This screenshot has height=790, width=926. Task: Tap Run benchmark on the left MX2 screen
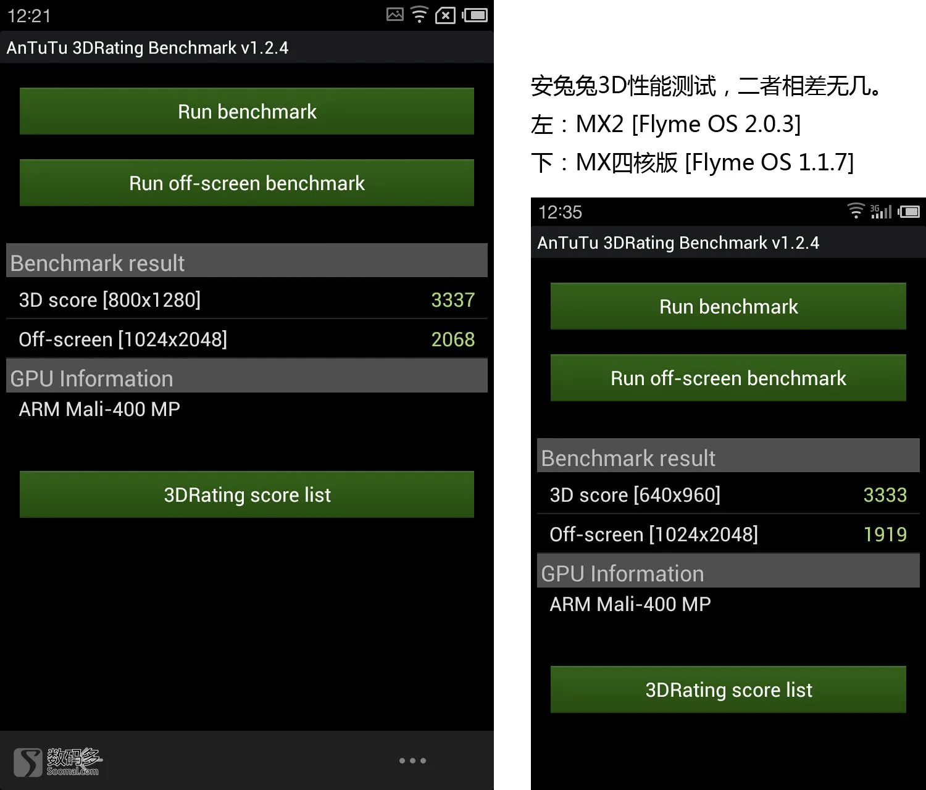pos(247,111)
